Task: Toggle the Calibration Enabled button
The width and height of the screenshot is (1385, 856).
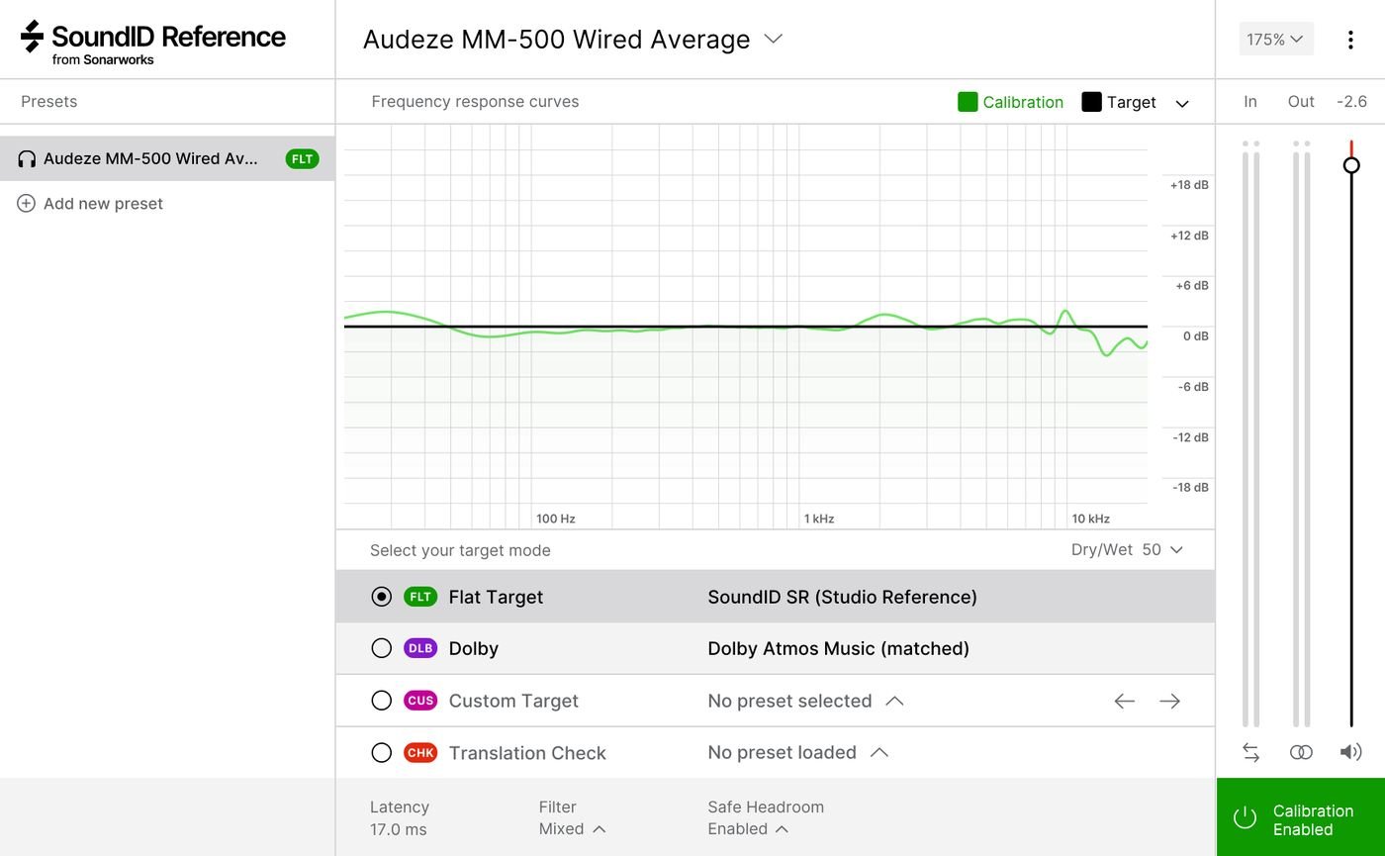Action: click(1300, 817)
